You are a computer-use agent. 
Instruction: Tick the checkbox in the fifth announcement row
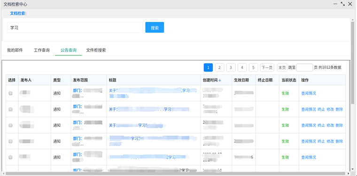tap(10, 157)
